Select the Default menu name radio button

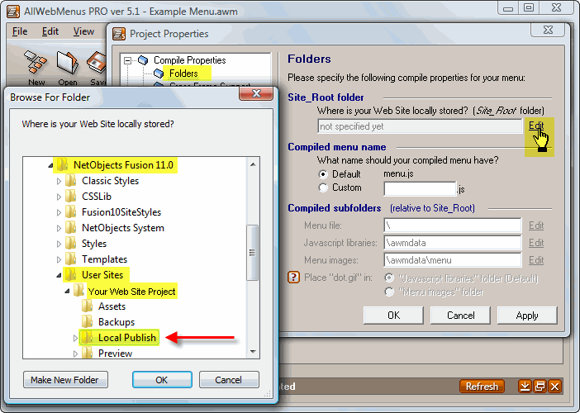point(323,174)
